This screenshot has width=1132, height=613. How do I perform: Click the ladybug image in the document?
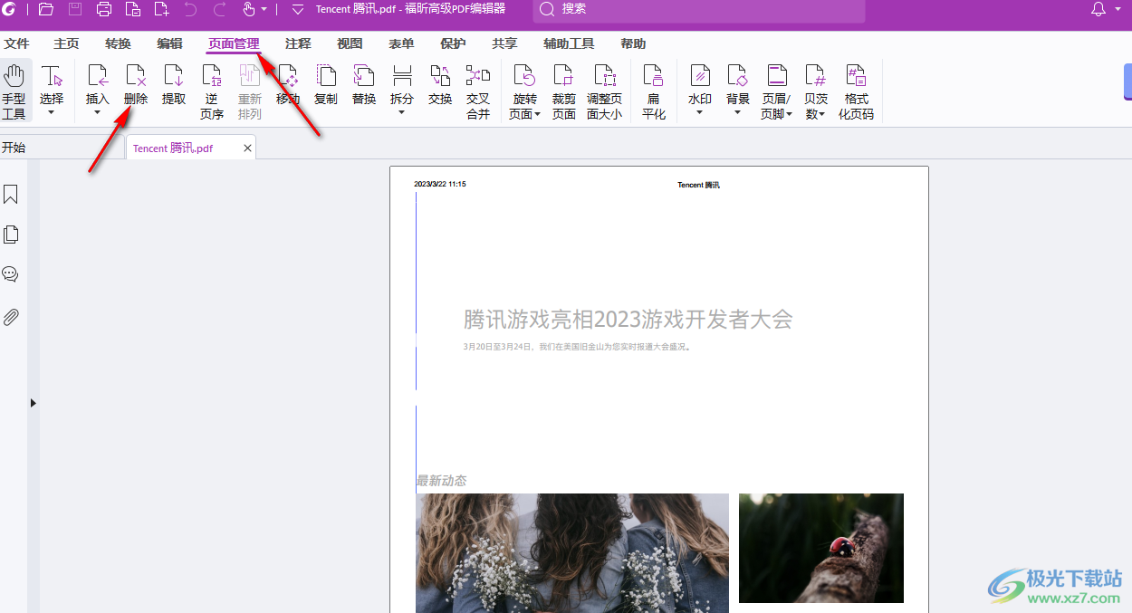pyautogui.click(x=821, y=548)
